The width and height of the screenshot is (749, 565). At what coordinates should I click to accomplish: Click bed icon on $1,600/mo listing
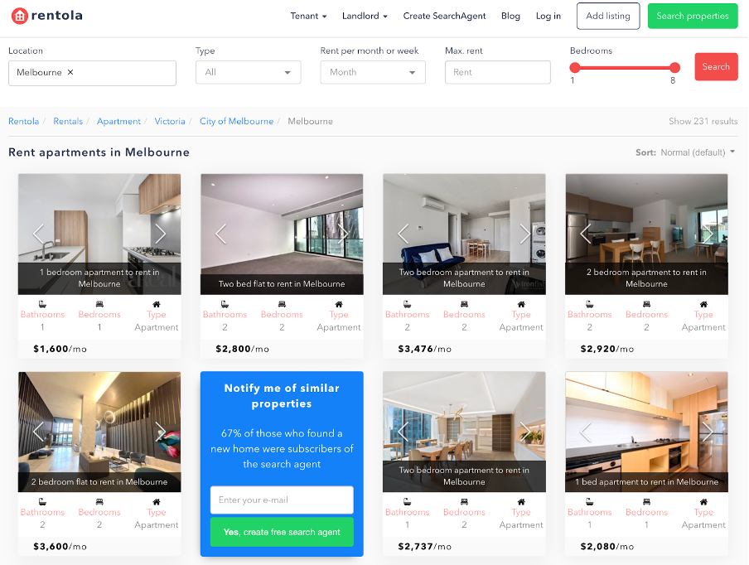[x=99, y=304]
